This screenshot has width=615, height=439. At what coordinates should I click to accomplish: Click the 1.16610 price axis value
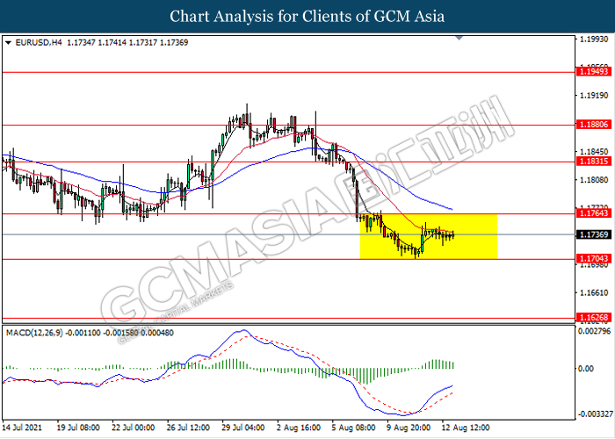[x=594, y=292]
